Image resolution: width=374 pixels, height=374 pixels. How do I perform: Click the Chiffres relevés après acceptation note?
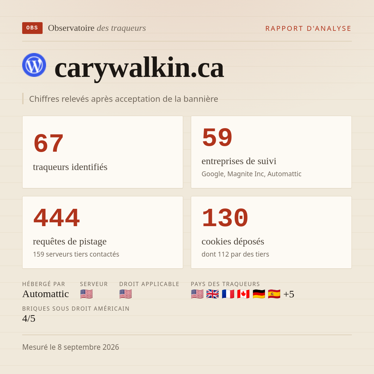[x=124, y=99]
